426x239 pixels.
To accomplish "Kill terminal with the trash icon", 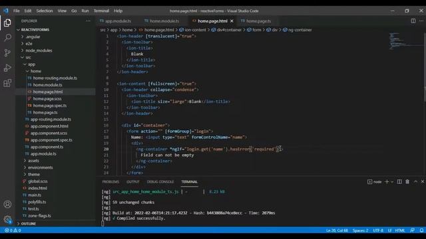I will (x=407, y=181).
